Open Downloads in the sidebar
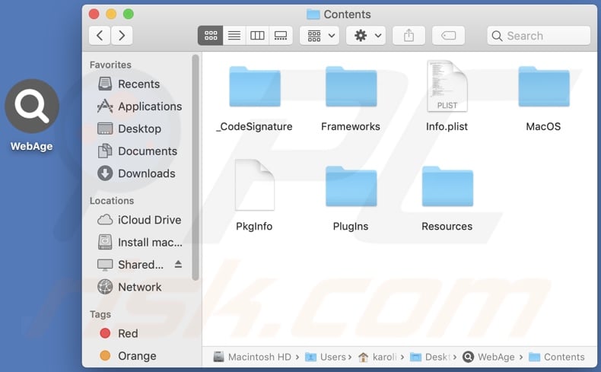 pyautogui.click(x=136, y=173)
